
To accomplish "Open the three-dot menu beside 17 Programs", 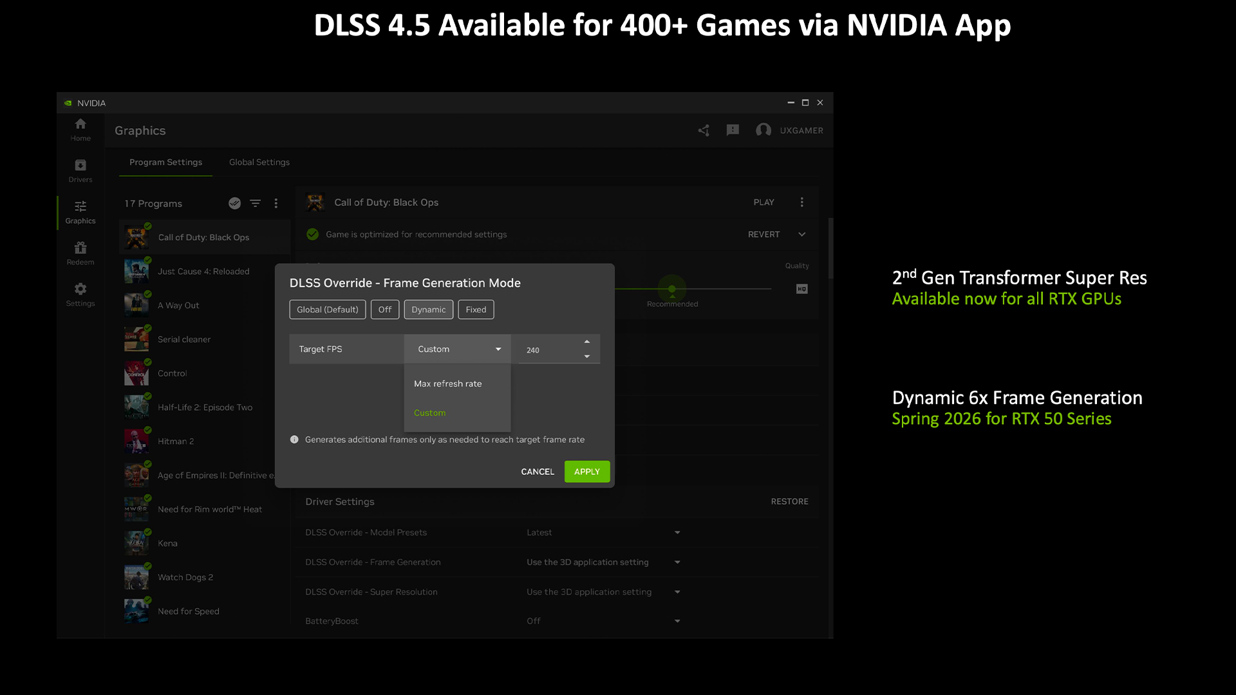I will pyautogui.click(x=276, y=203).
